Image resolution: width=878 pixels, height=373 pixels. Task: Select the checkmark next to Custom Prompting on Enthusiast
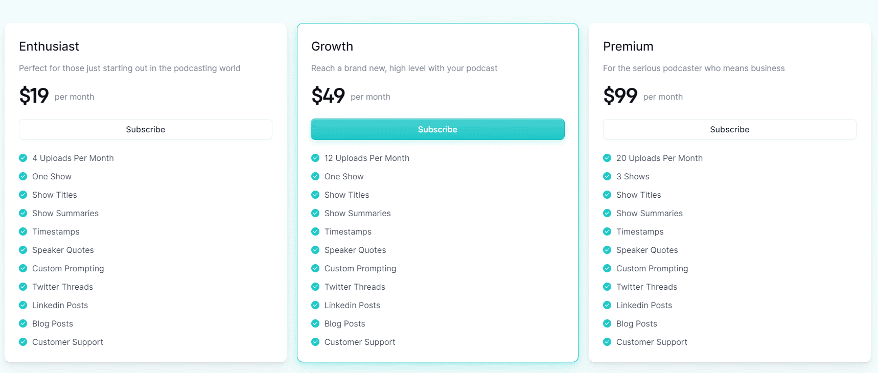coord(23,268)
